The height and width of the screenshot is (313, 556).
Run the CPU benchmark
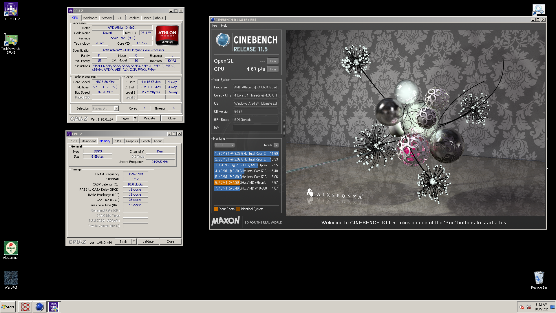pos(273,69)
